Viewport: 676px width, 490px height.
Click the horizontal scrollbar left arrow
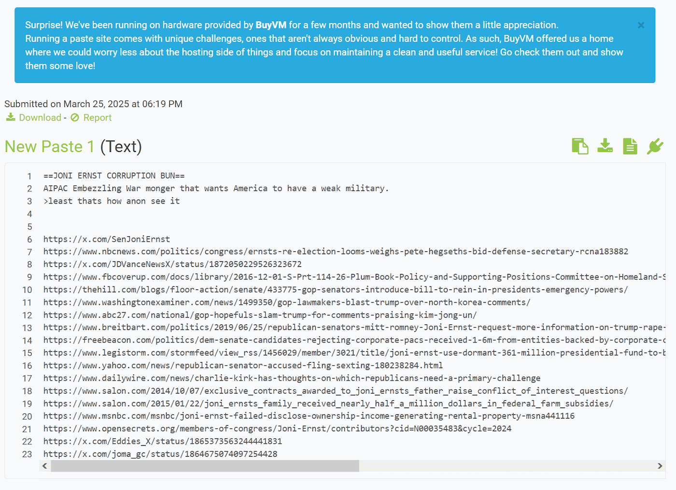coord(45,466)
